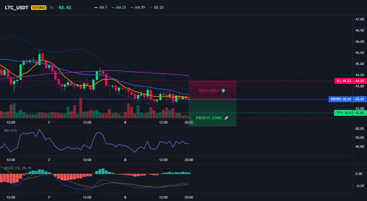Click the PROFIT ZONE label text

[x=209, y=118]
